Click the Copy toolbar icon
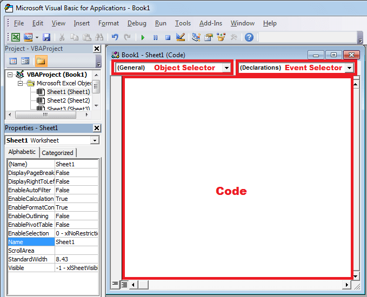 pyautogui.click(x=74, y=37)
